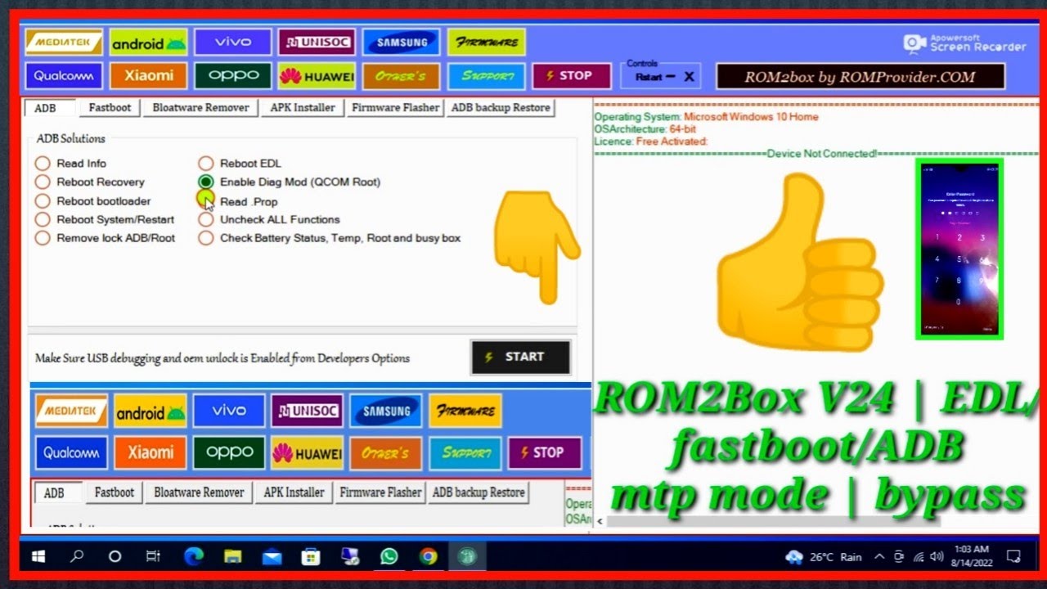
Task: Open the Xiaomi section in the top toolbar
Action: click(148, 76)
